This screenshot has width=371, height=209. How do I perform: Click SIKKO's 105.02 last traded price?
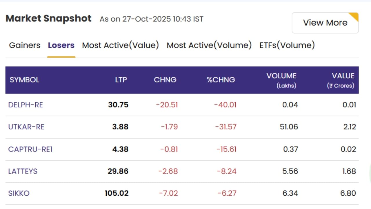(117, 193)
